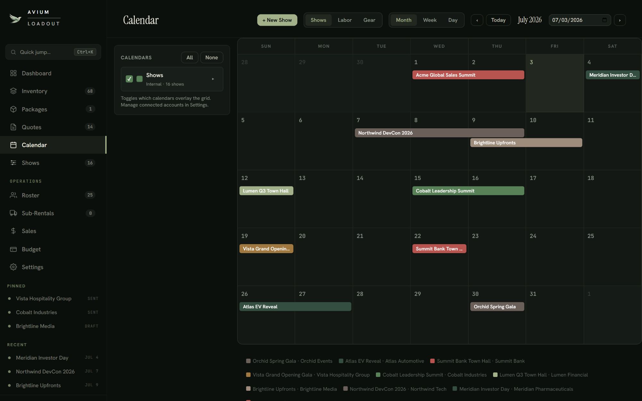Image resolution: width=642 pixels, height=401 pixels.
Task: Click the + New Show button
Action: click(x=277, y=20)
